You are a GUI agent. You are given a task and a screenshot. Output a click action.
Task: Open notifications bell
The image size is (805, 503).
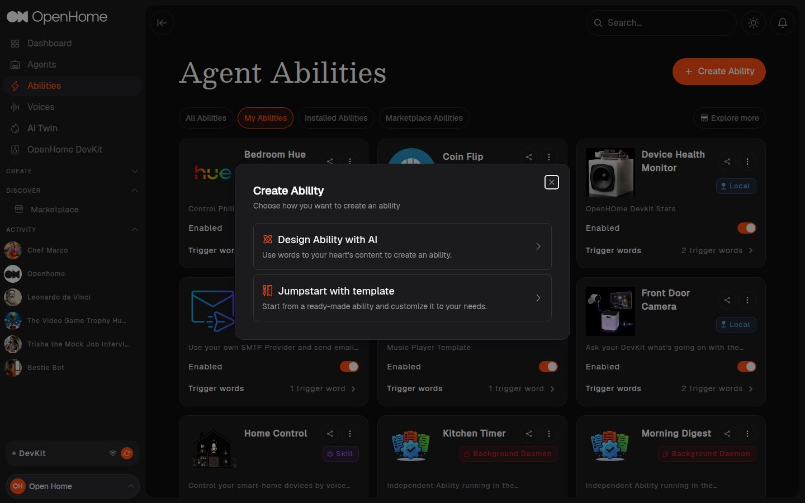pyautogui.click(x=783, y=23)
